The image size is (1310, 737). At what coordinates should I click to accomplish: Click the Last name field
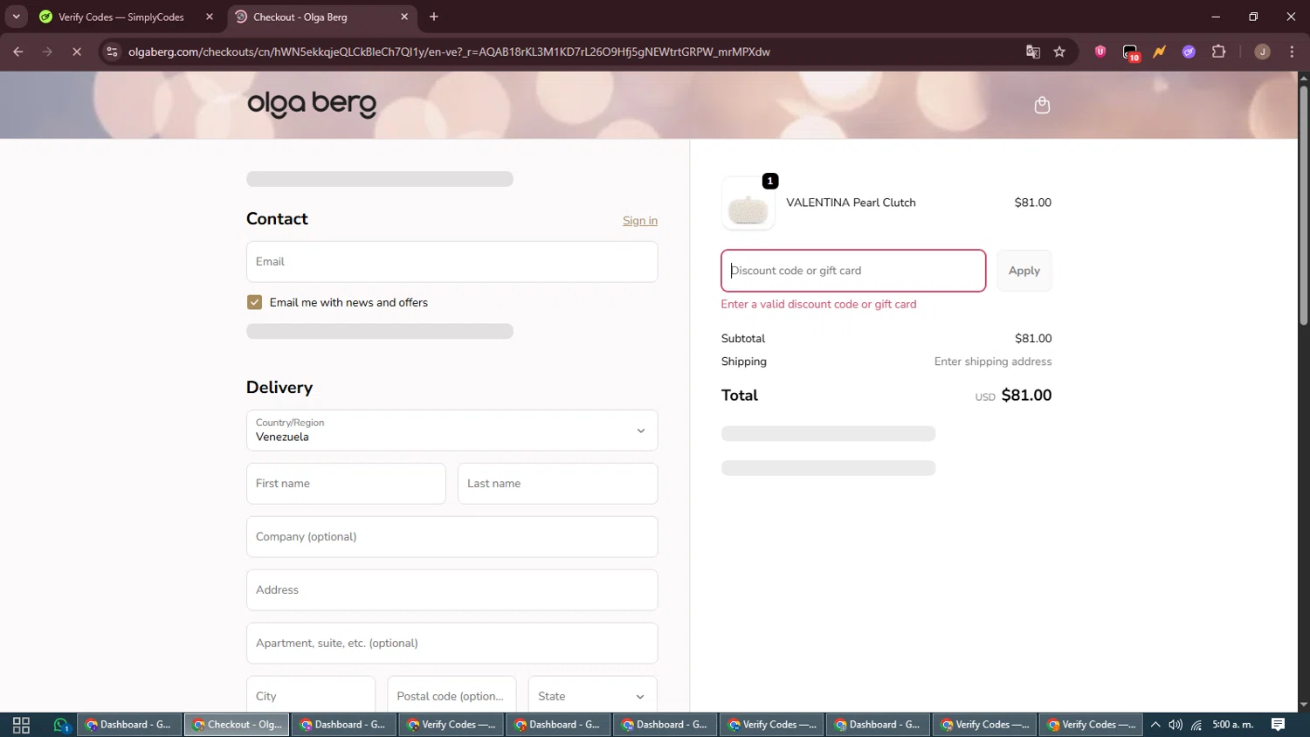(557, 484)
